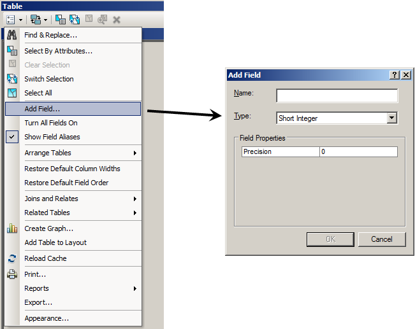Screen dimensions: 415x329
Task: Click the printer icon beside Print
Action: coord(12,274)
